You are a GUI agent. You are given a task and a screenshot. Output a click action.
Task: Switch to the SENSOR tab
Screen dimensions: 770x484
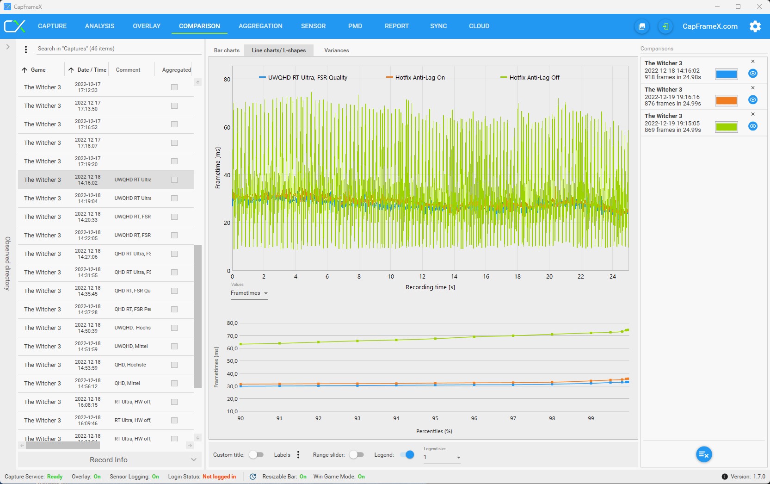314,26
